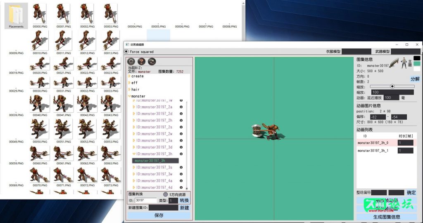Click the atlas tree list scrollbar
Screen dimensions: 423x223
click(x=187, y=146)
